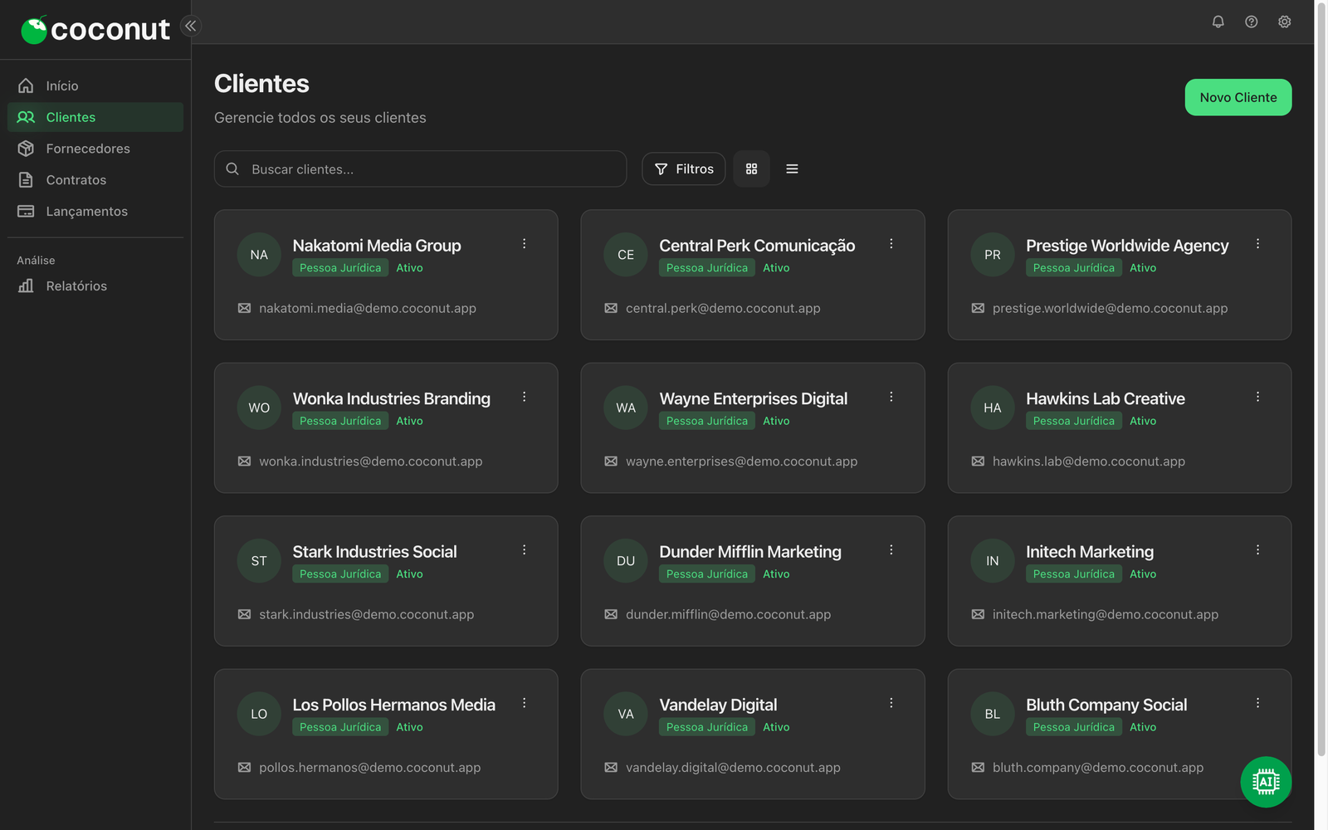Click email initech.marketing@demo.coconut.app
The height and width of the screenshot is (830, 1328).
(1106, 614)
